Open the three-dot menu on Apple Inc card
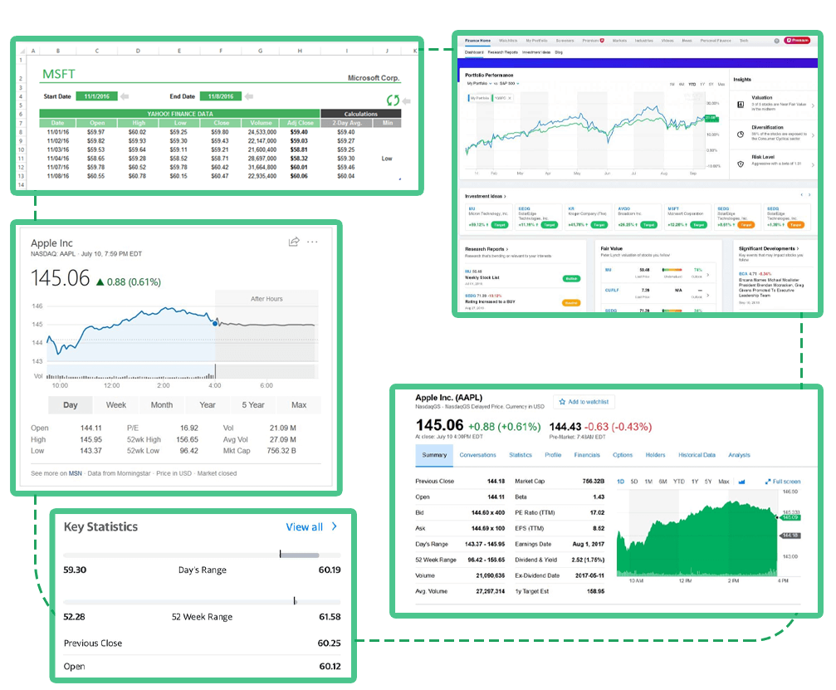836x690 pixels. 312,242
